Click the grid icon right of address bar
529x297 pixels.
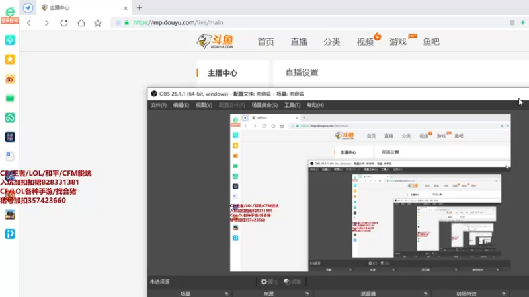tap(512, 22)
